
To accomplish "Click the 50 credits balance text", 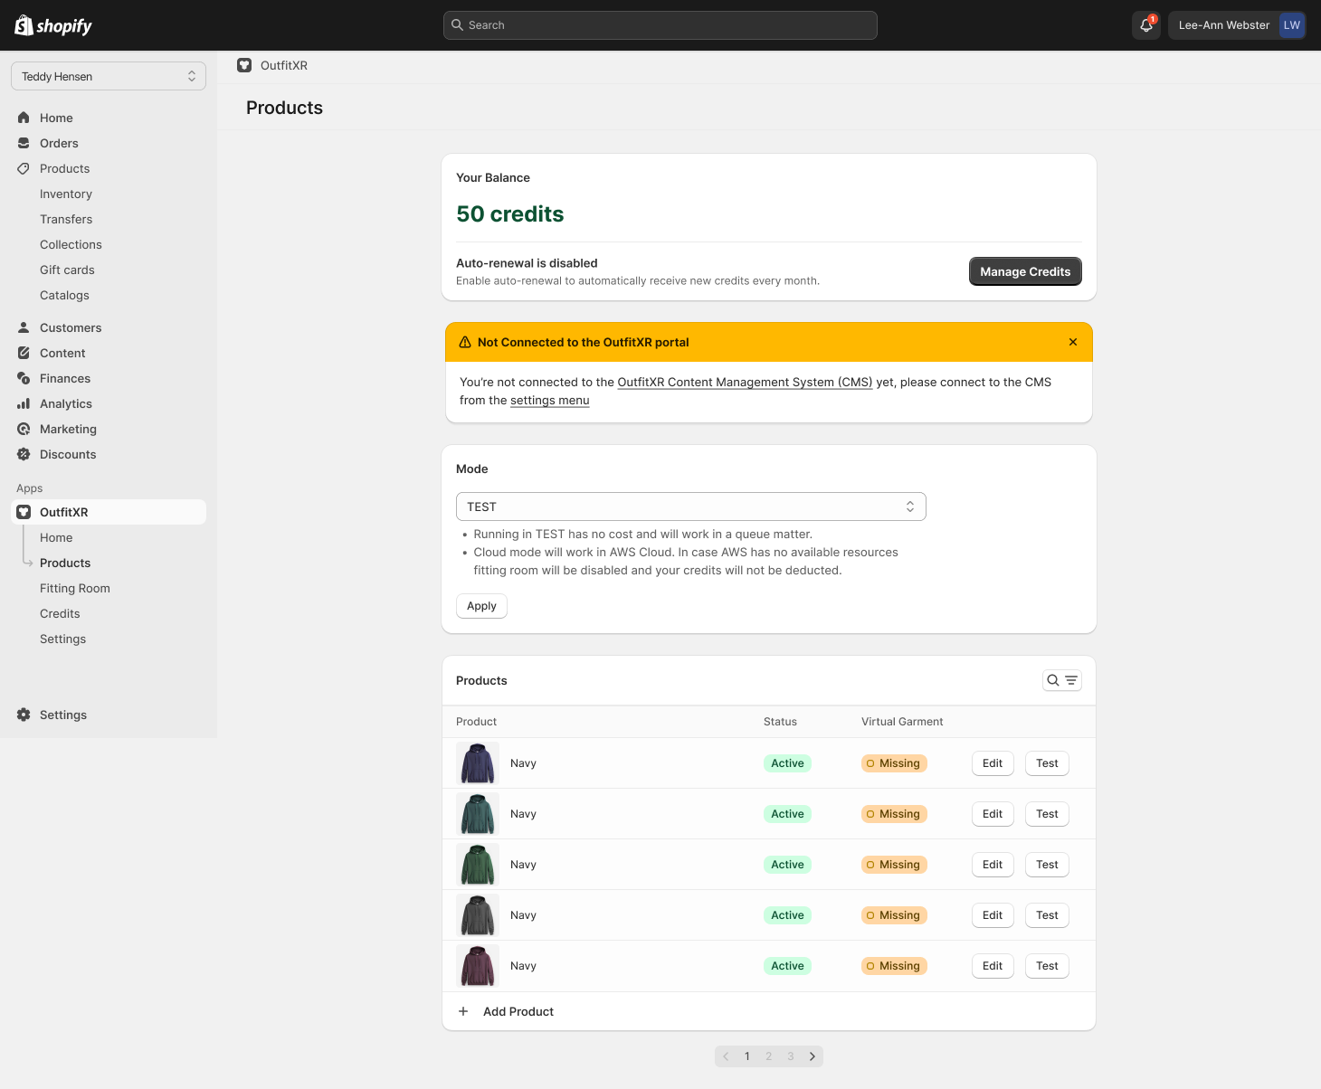I will click(510, 214).
